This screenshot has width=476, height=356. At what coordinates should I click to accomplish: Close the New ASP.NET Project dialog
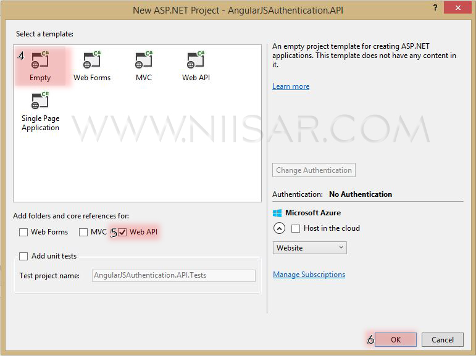(x=457, y=7)
